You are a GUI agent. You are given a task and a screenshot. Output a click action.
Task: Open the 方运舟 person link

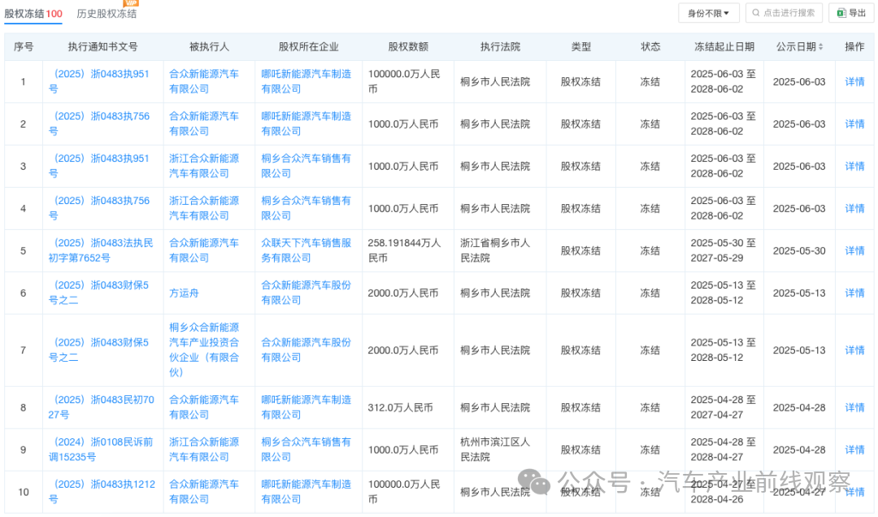tap(185, 293)
